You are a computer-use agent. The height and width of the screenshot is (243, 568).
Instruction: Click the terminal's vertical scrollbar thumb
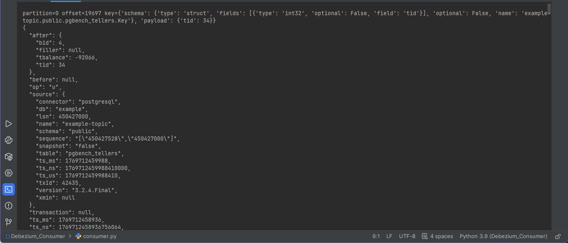549,8
